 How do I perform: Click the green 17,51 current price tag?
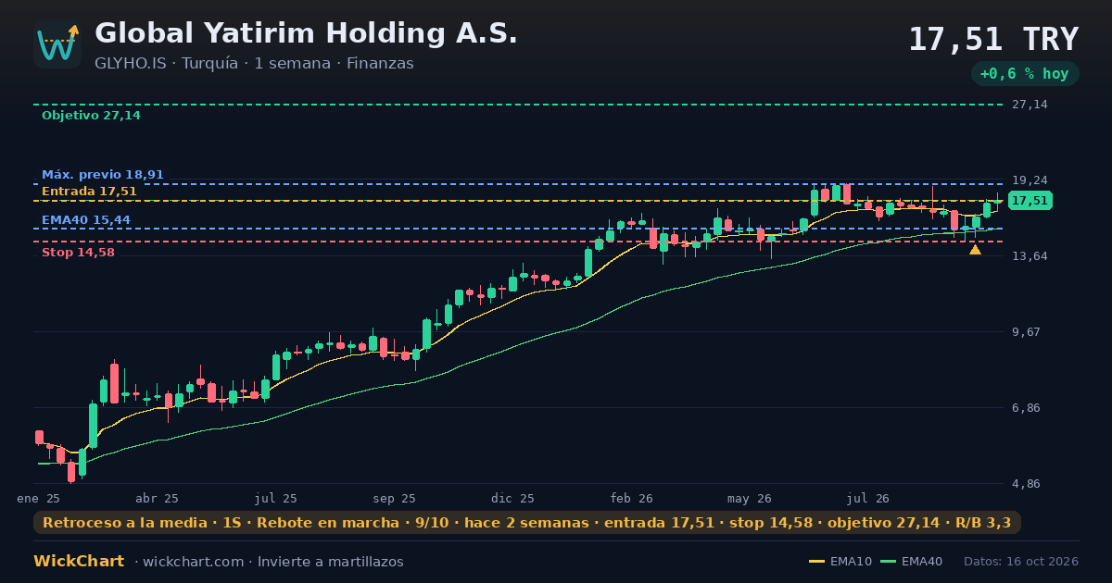click(1030, 201)
